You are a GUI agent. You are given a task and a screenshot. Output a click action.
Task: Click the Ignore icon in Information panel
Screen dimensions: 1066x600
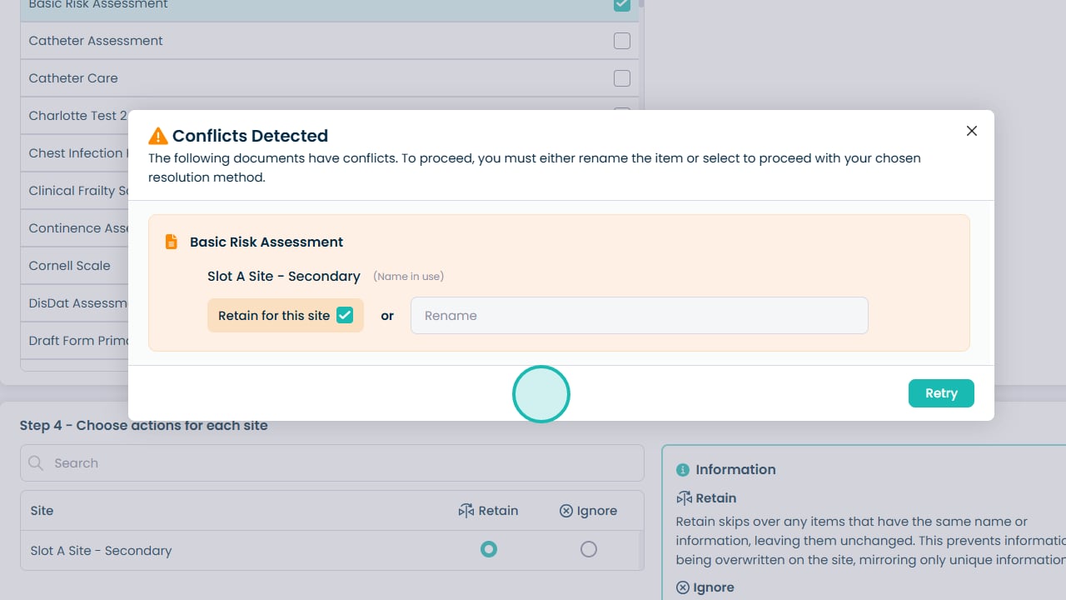pos(683,587)
